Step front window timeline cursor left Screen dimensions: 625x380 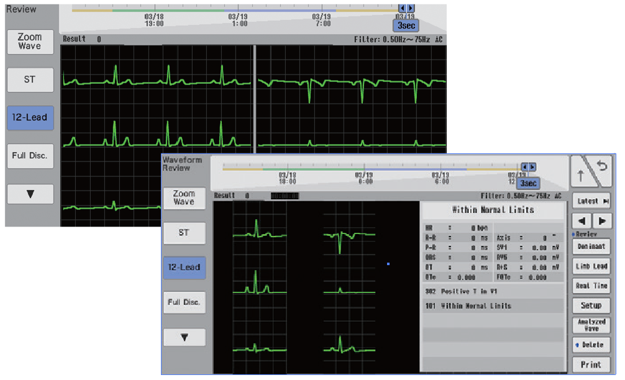point(582,221)
